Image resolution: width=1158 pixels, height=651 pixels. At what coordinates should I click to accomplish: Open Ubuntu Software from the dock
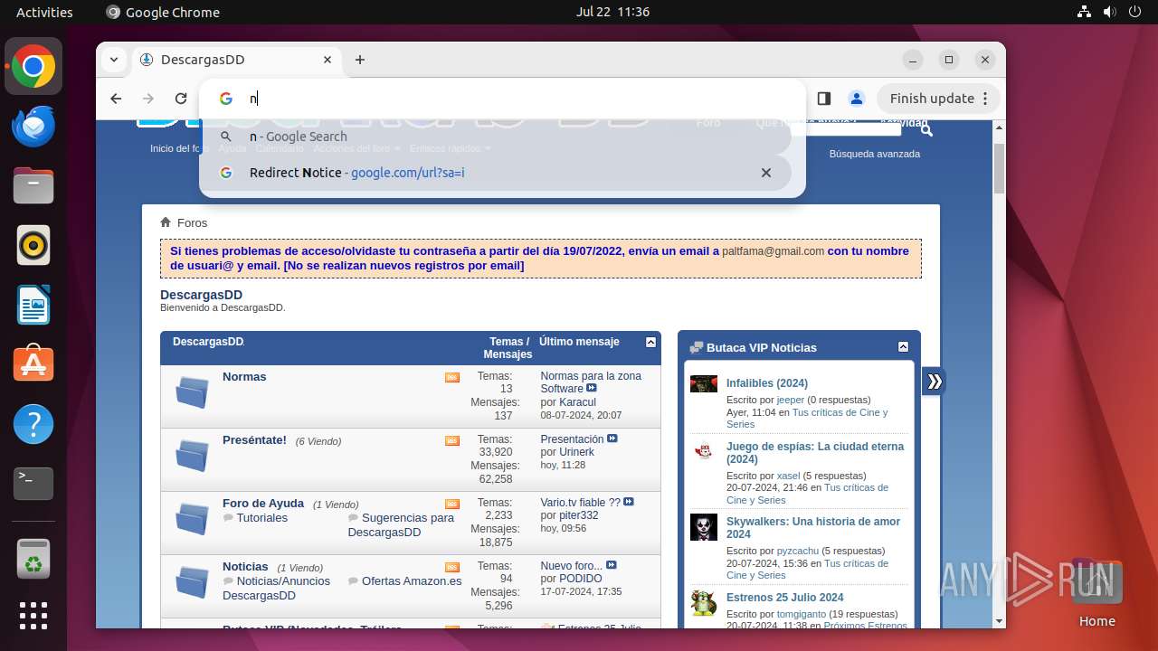pyautogui.click(x=33, y=364)
